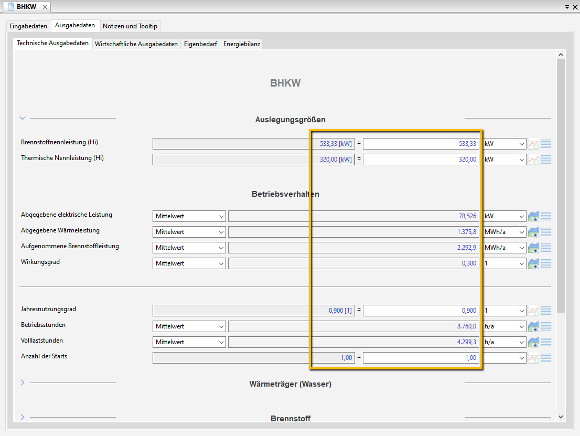Click list icon beside Brennstoffnennleistung row
This screenshot has width=580, height=436.
(546, 144)
